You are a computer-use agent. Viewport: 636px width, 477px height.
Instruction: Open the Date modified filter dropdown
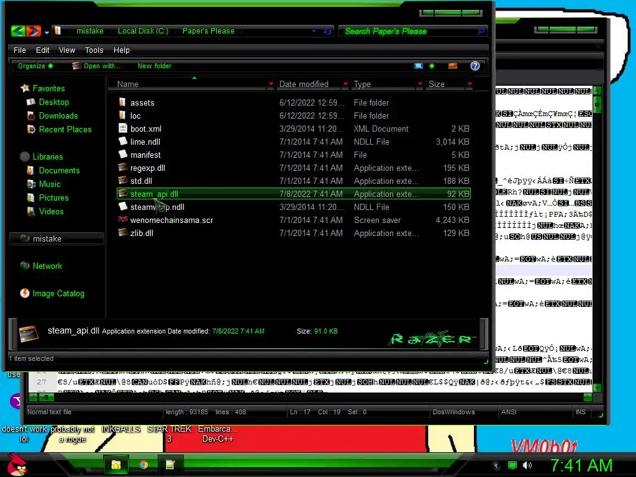345,84
